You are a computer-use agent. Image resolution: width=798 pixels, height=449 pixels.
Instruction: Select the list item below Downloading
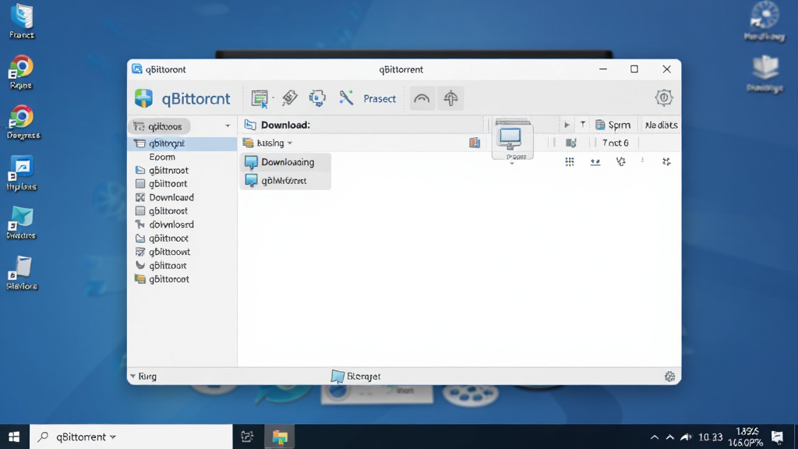tap(285, 181)
